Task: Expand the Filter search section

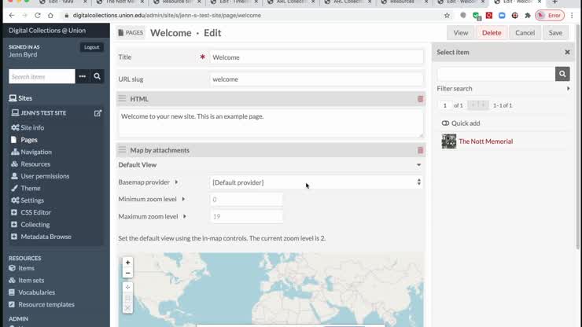Action: [503, 89]
